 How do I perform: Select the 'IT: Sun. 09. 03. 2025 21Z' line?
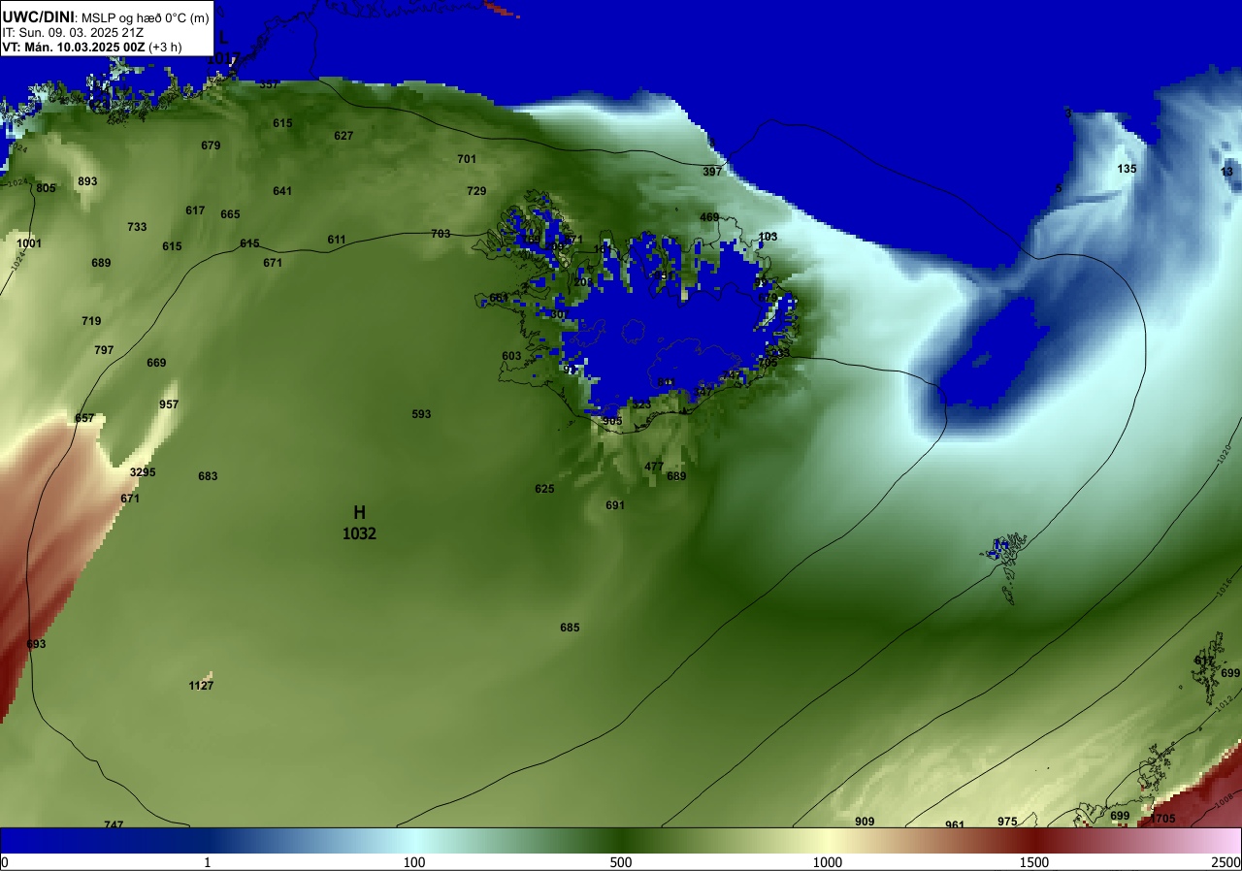point(73,32)
